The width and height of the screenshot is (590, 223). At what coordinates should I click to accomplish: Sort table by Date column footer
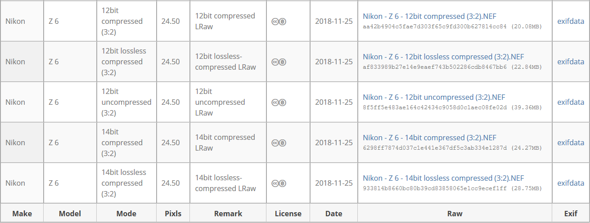(333, 214)
